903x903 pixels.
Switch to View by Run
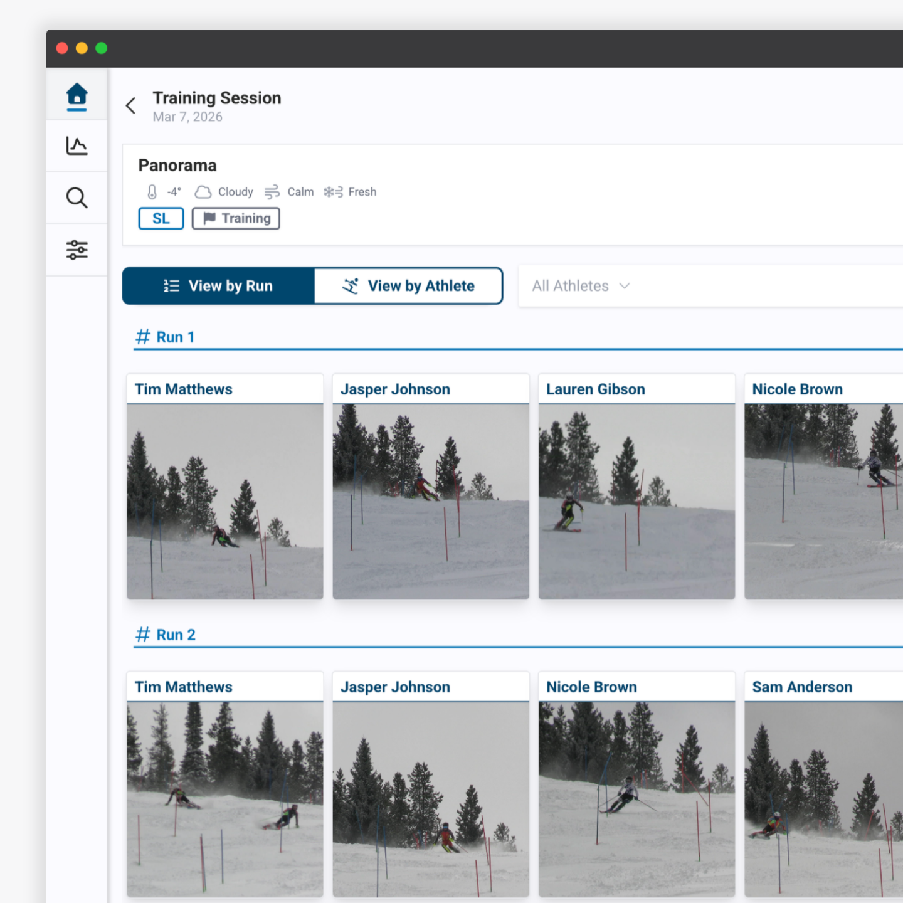pos(218,286)
